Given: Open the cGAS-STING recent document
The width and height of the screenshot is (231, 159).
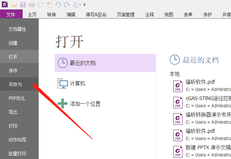Looking at the screenshot, I should 202,102.
